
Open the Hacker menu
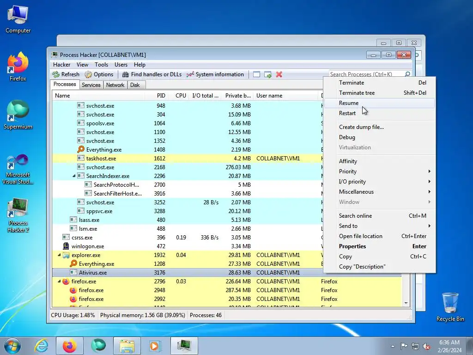click(x=61, y=65)
